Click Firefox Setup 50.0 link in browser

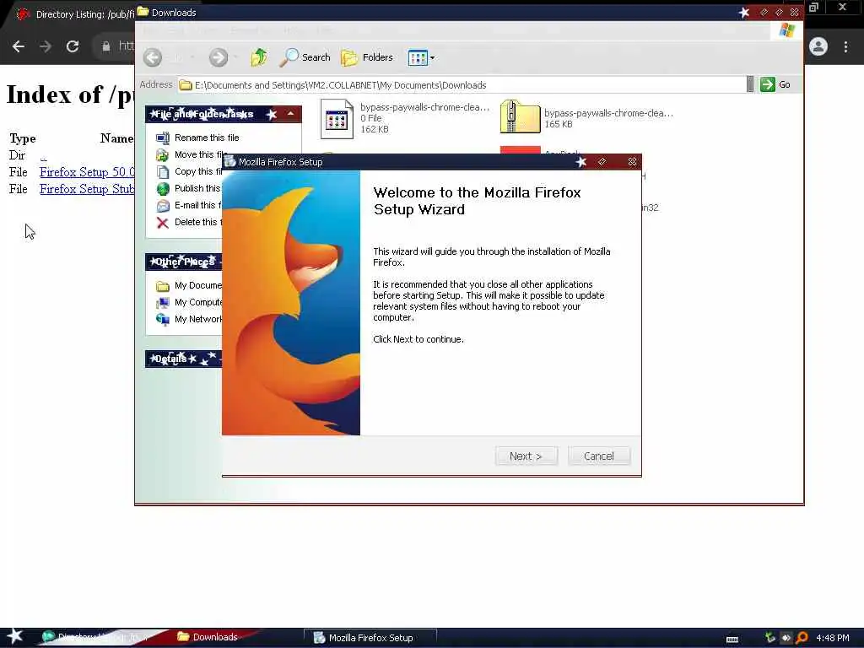click(x=87, y=172)
